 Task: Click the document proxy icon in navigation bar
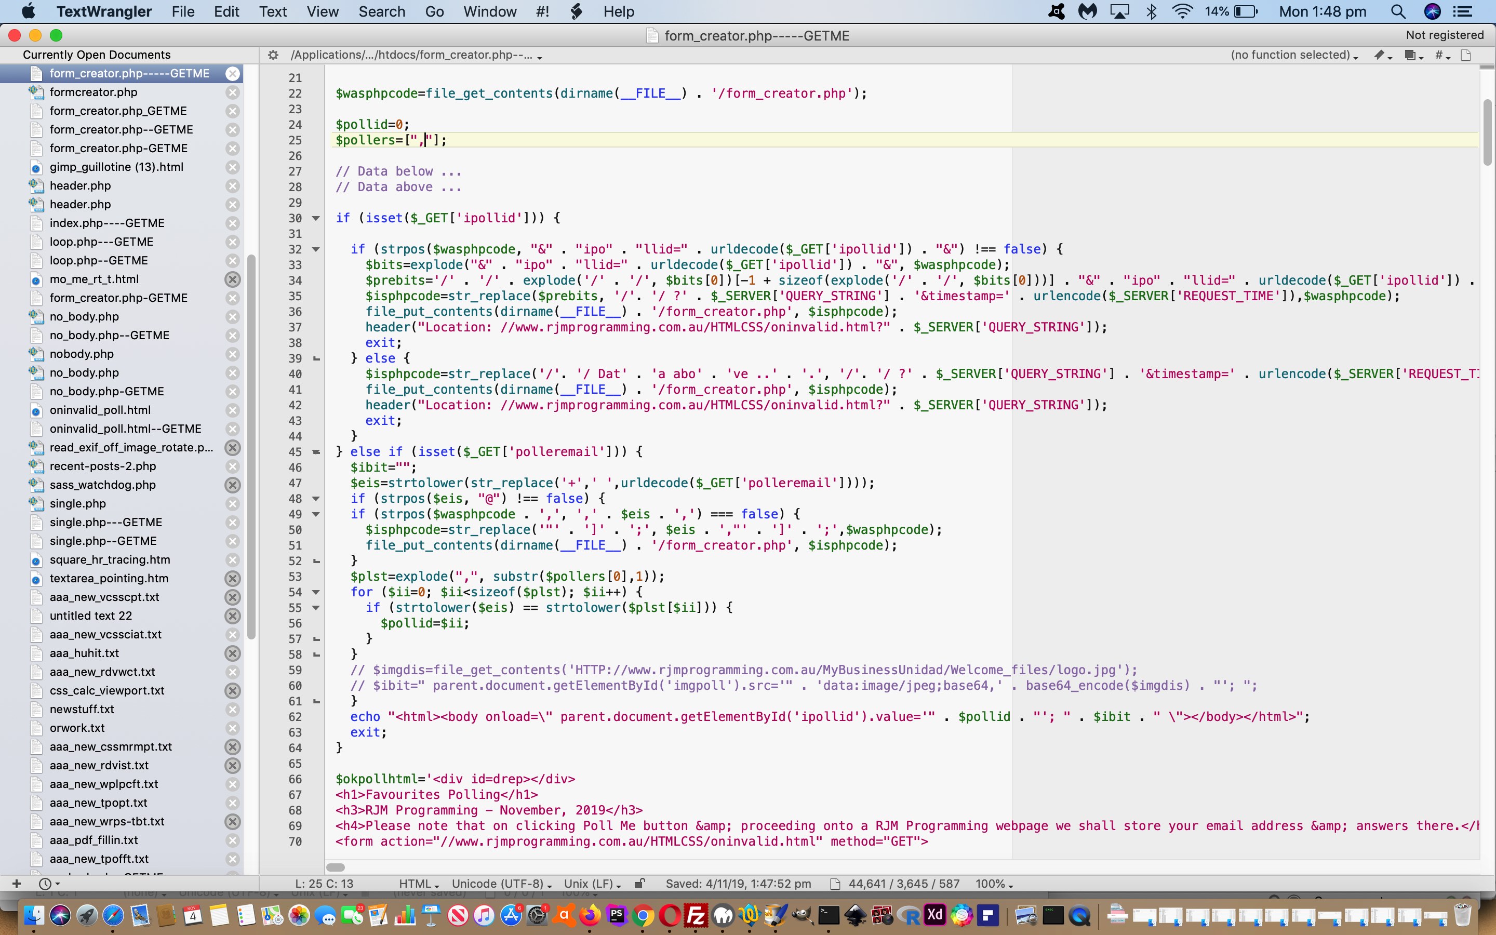point(1466,55)
